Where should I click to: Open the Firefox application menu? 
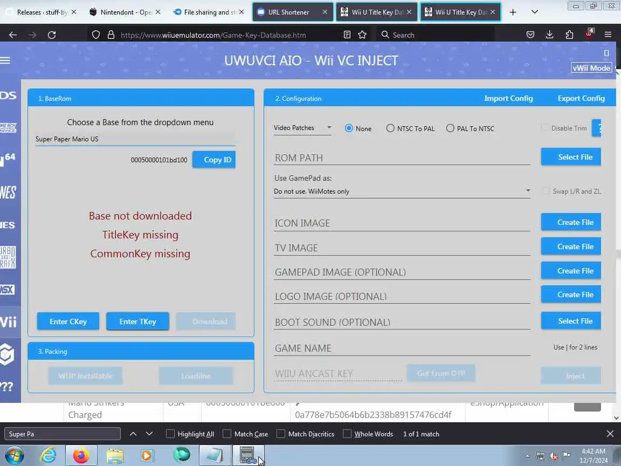(x=608, y=35)
